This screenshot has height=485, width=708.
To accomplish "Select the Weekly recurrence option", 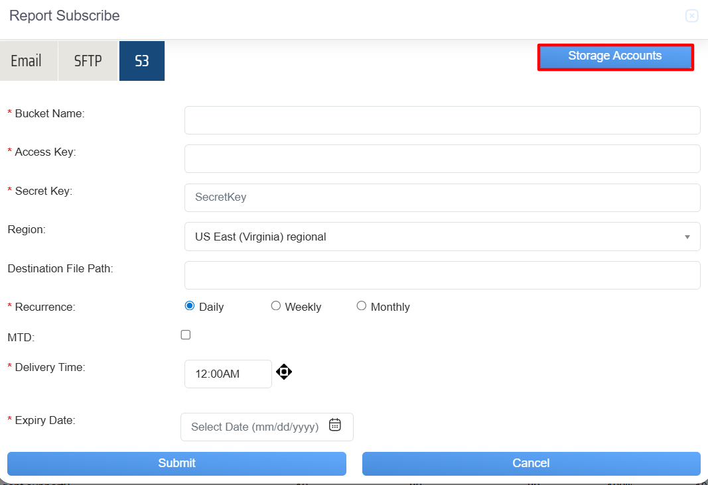I will [x=276, y=306].
